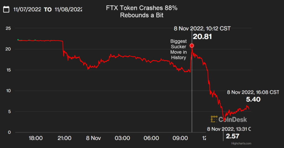Select the 09:00 x-axis label
Screen dimensions: 284x148
(x=180, y=138)
